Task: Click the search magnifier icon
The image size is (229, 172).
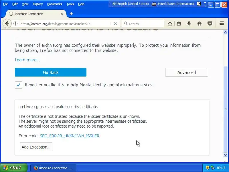Action: coord(126,24)
